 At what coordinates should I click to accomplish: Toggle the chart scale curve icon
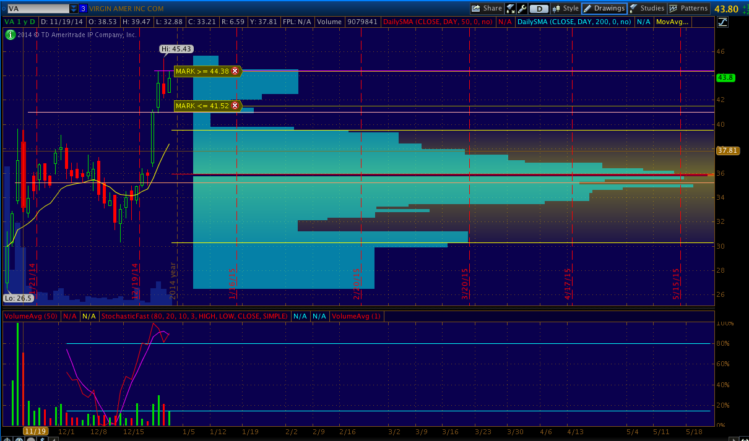(723, 22)
